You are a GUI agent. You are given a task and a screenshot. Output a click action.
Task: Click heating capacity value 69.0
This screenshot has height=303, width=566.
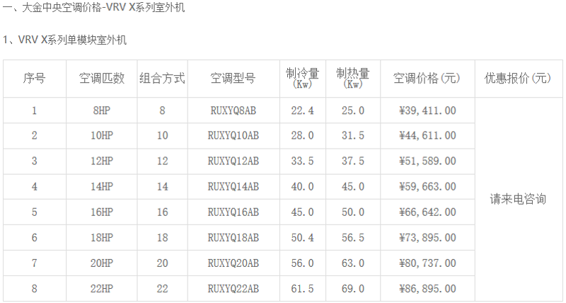pos(353,289)
